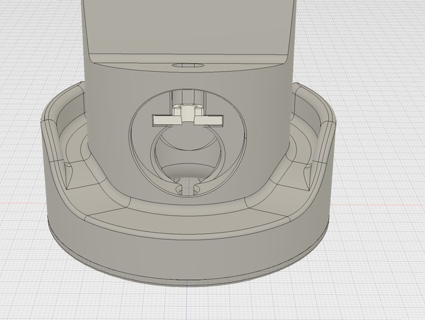The height and width of the screenshot is (320, 425).
Task: Select the small oval slot on upper rim
Action: (188, 65)
